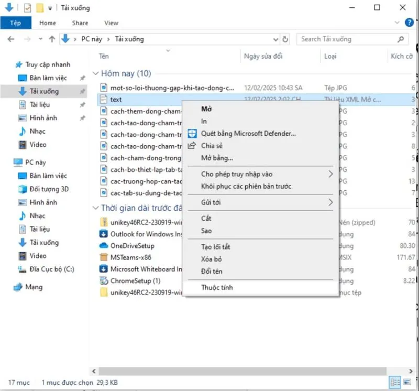Click the ChromeSetup (1) file icon
The width and height of the screenshot is (419, 391).
[x=104, y=280]
